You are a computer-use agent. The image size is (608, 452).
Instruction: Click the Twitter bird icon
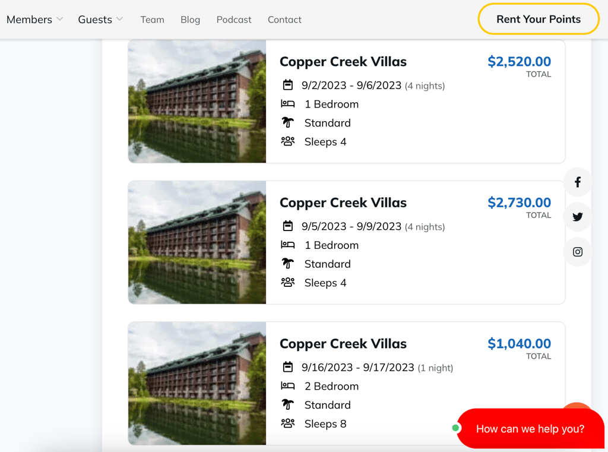(x=577, y=217)
